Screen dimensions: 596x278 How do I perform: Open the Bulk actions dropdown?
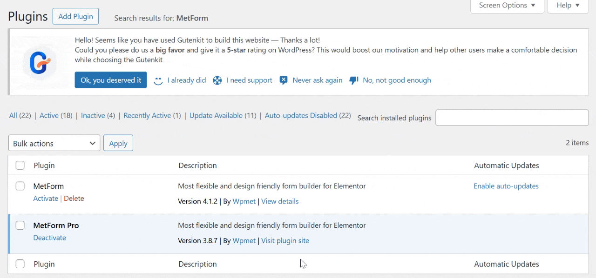(54, 143)
